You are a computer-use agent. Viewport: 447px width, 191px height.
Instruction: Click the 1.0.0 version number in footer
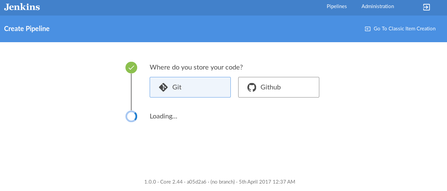[x=150, y=182]
